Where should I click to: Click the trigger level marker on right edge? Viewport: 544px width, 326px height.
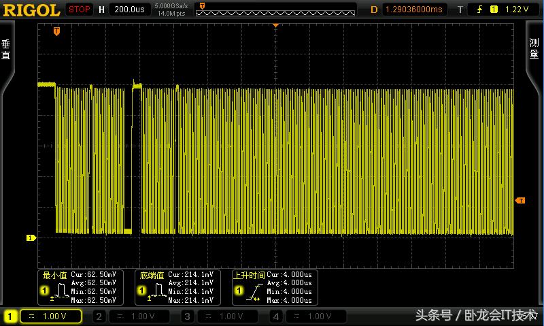(x=520, y=200)
